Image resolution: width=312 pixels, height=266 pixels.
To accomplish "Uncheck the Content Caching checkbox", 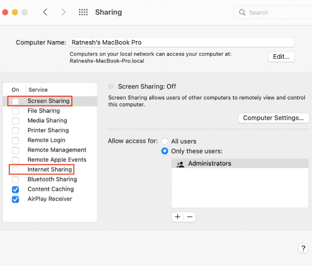I will tap(15, 189).
